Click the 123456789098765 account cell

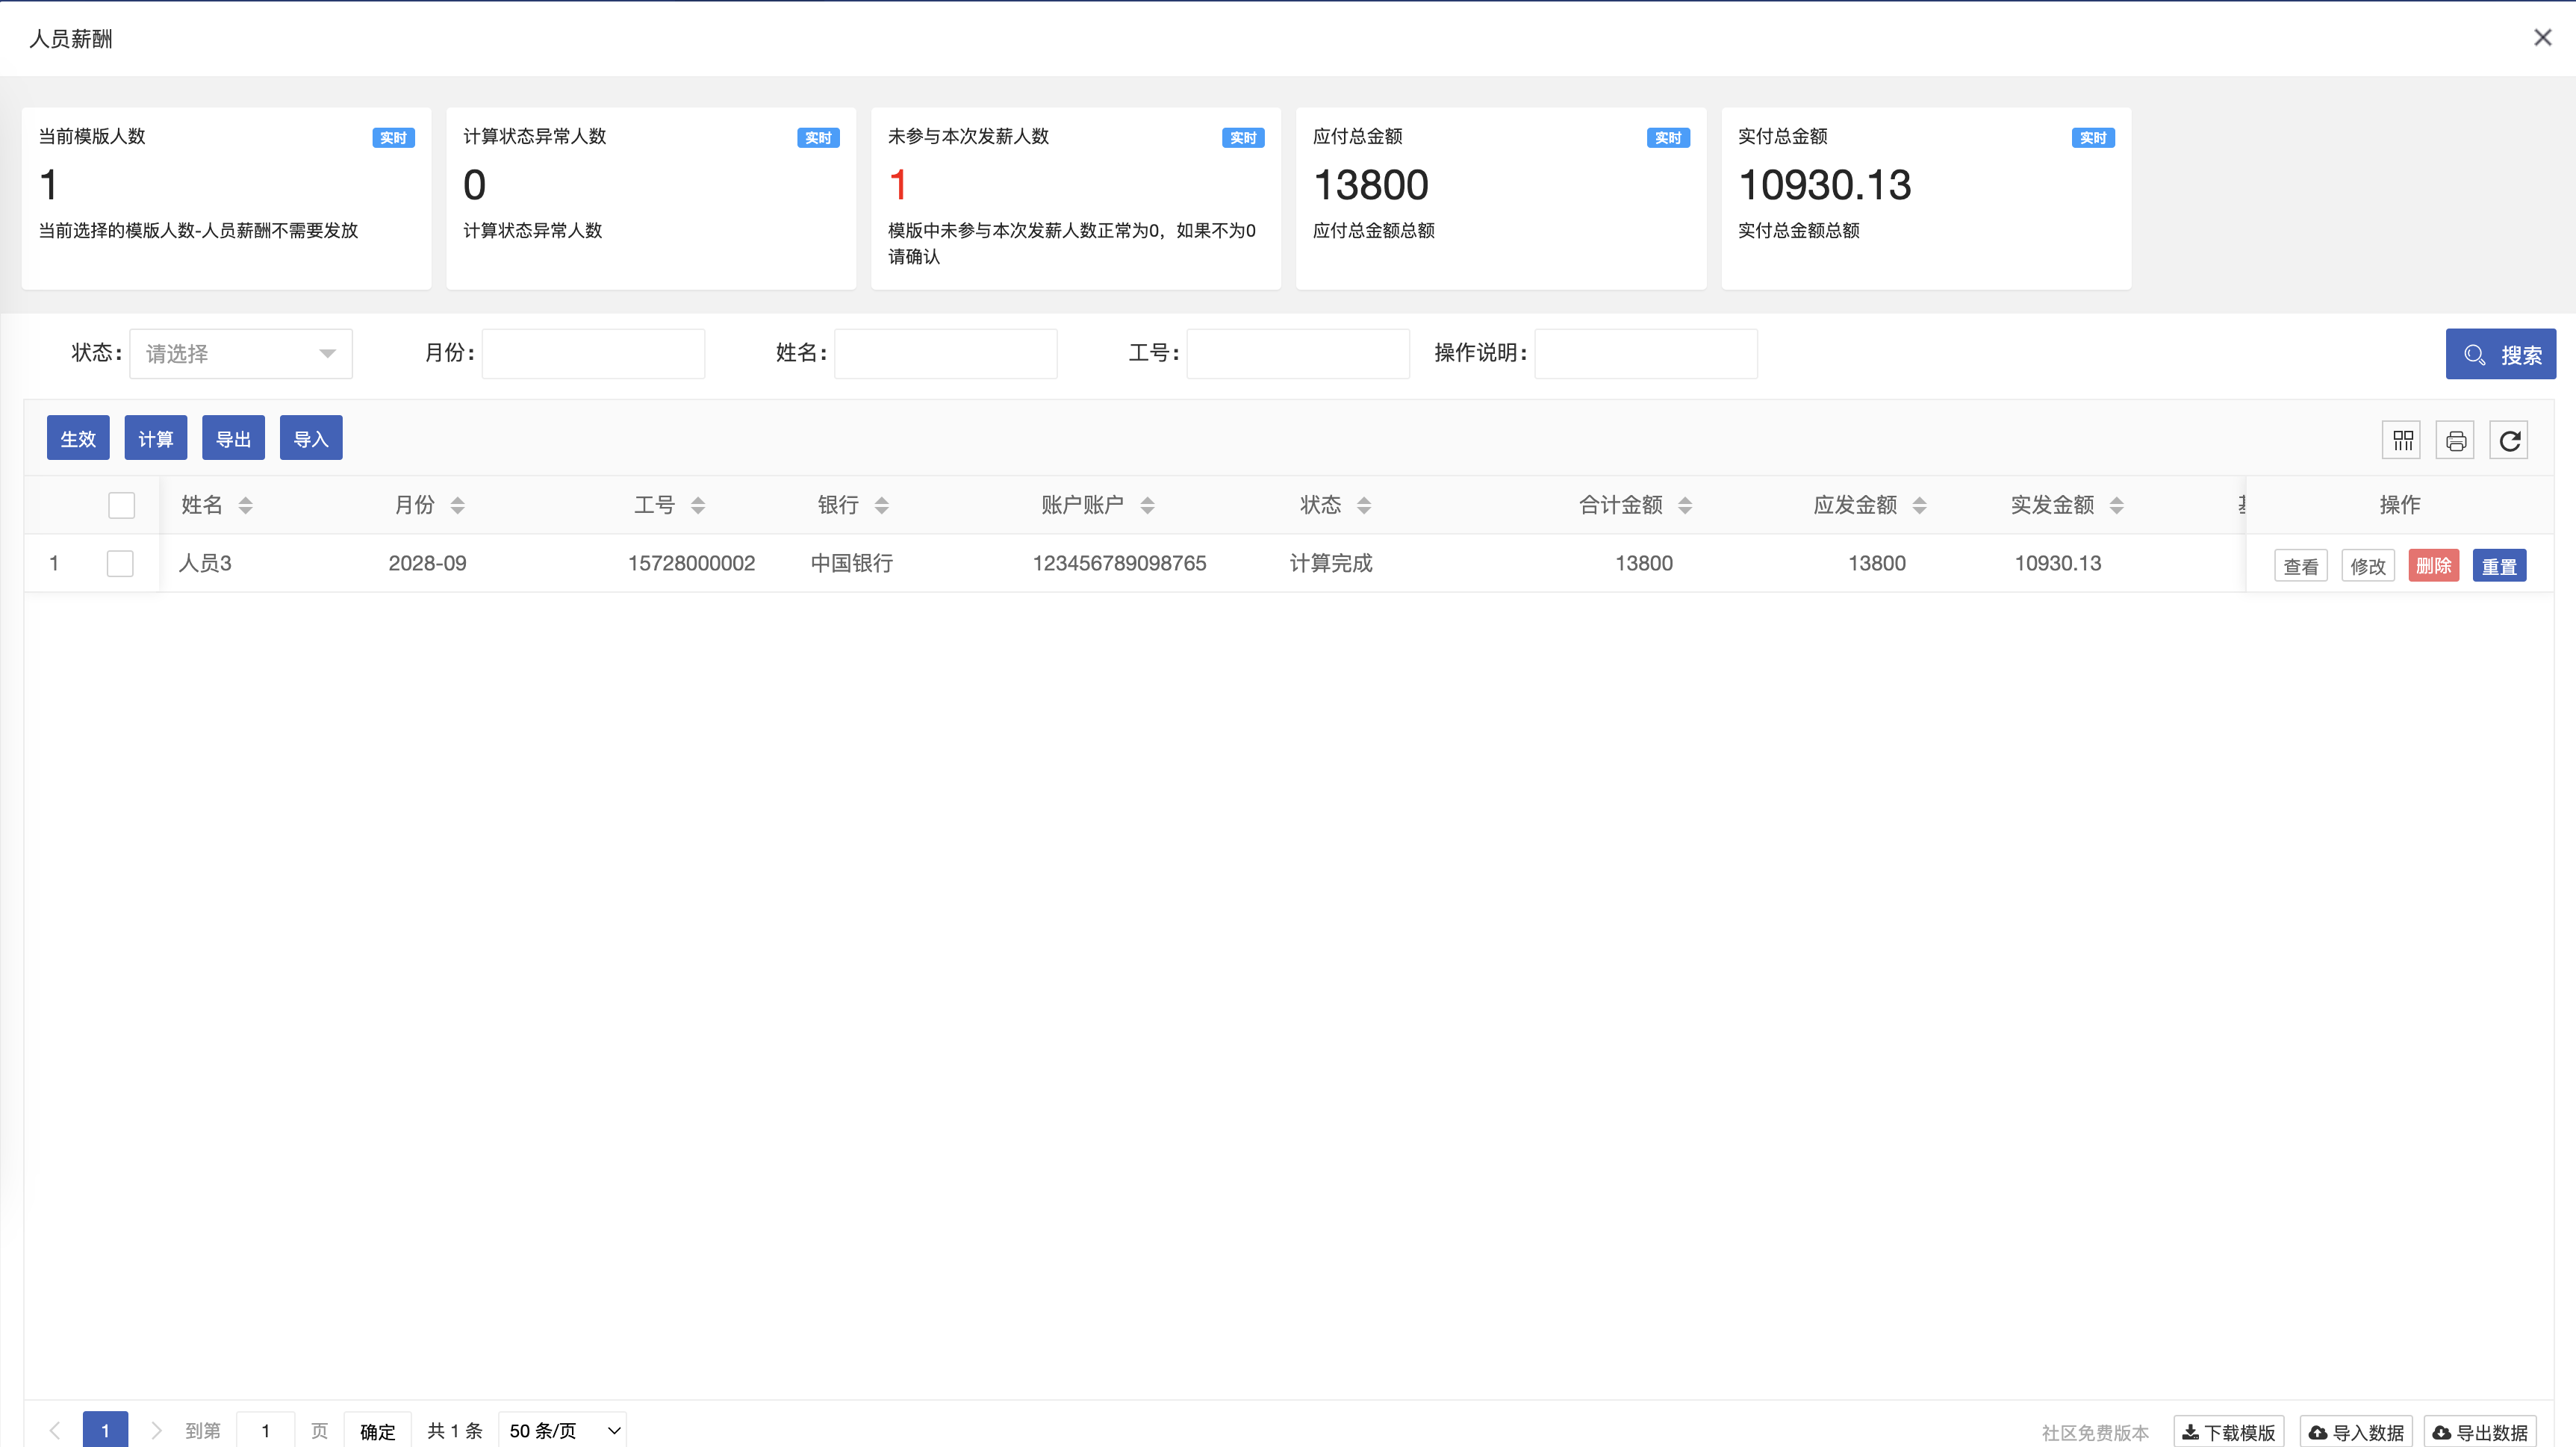1119,563
